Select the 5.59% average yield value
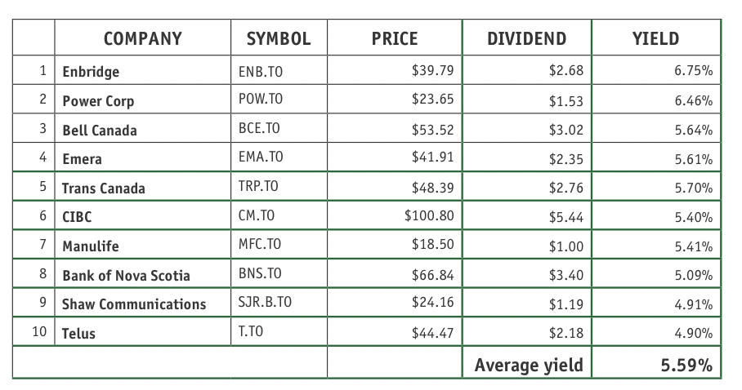Image resolution: width=742 pixels, height=390 pixels. pyautogui.click(x=686, y=365)
